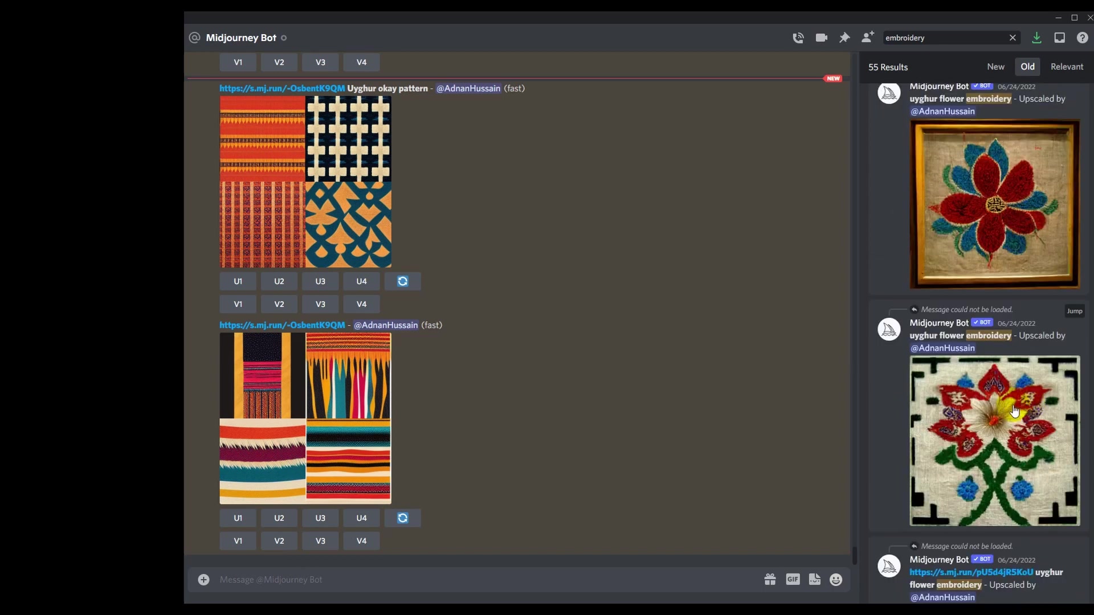Click U2 in the bottom button group
The width and height of the screenshot is (1094, 615).
279,518
